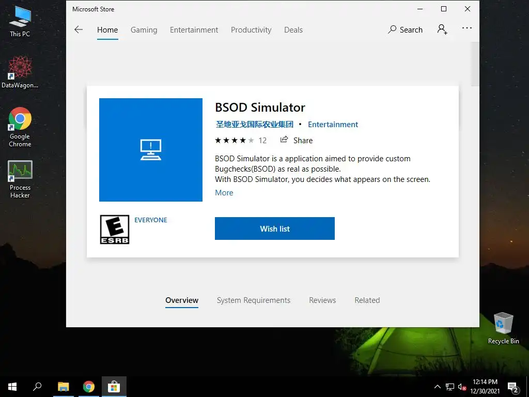Add the app to Wish list
The image size is (529, 397).
click(275, 228)
